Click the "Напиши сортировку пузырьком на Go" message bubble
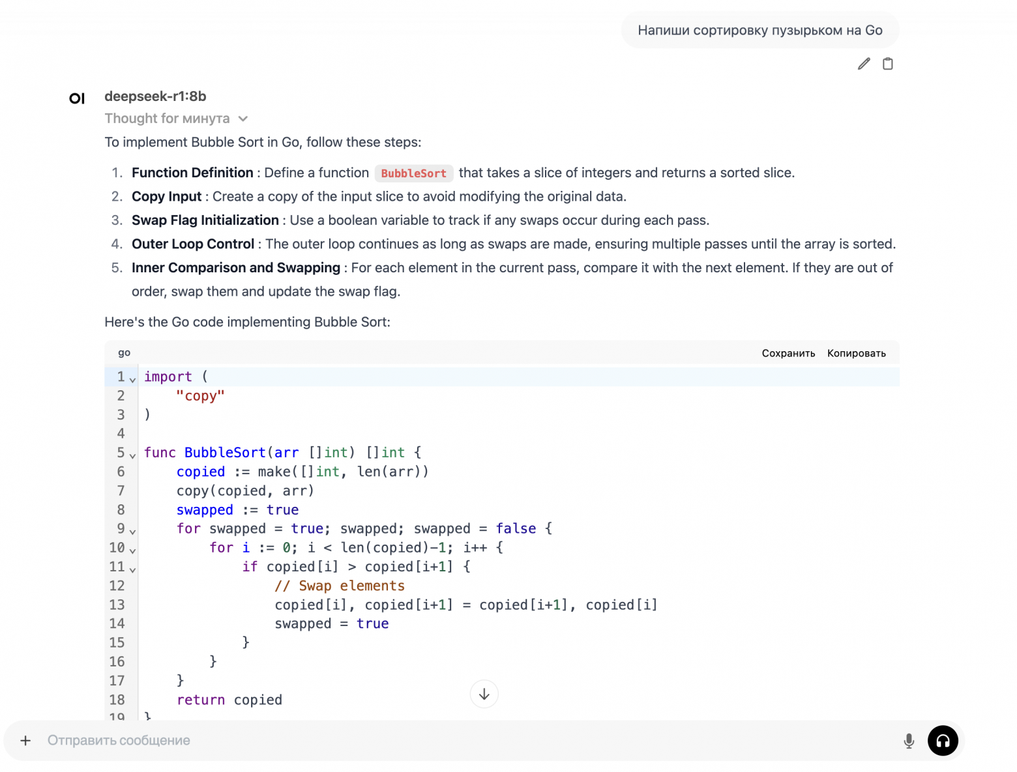 (759, 31)
